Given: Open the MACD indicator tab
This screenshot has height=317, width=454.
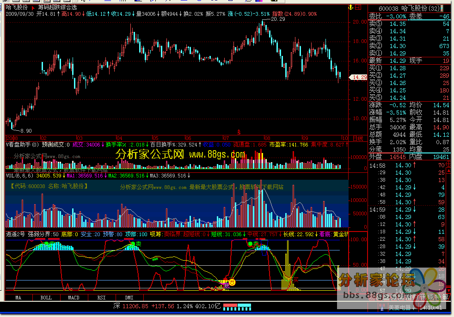Looking at the screenshot, I should [x=74, y=298].
